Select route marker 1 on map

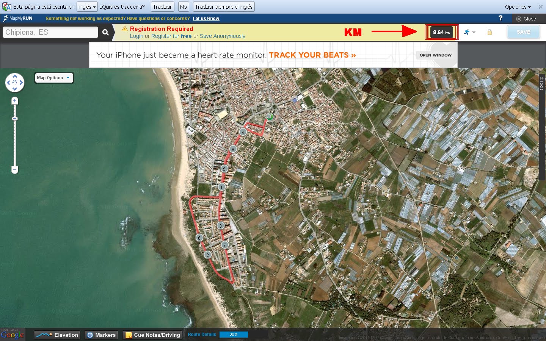(x=222, y=187)
